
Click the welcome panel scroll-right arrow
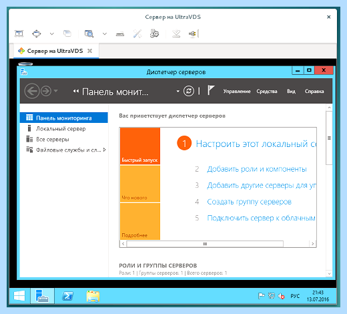click(313, 244)
